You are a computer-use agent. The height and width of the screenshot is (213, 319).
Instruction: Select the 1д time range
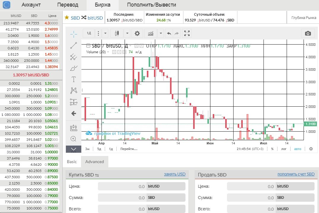pos(111,149)
